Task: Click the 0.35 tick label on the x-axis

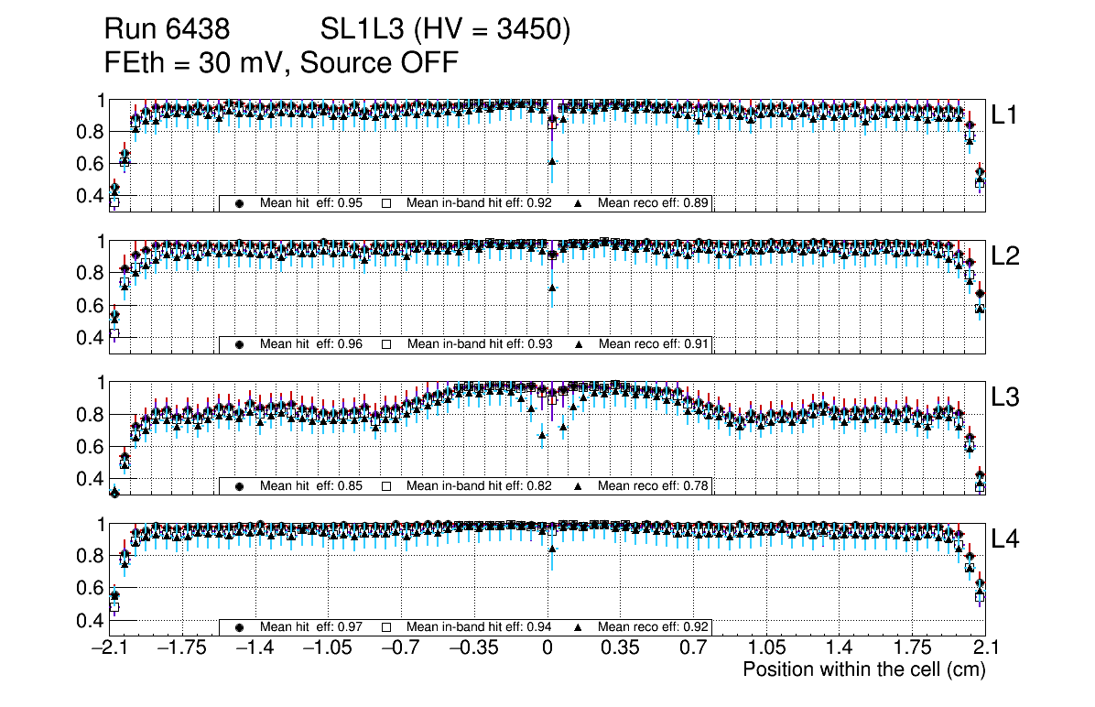Action: point(620,647)
